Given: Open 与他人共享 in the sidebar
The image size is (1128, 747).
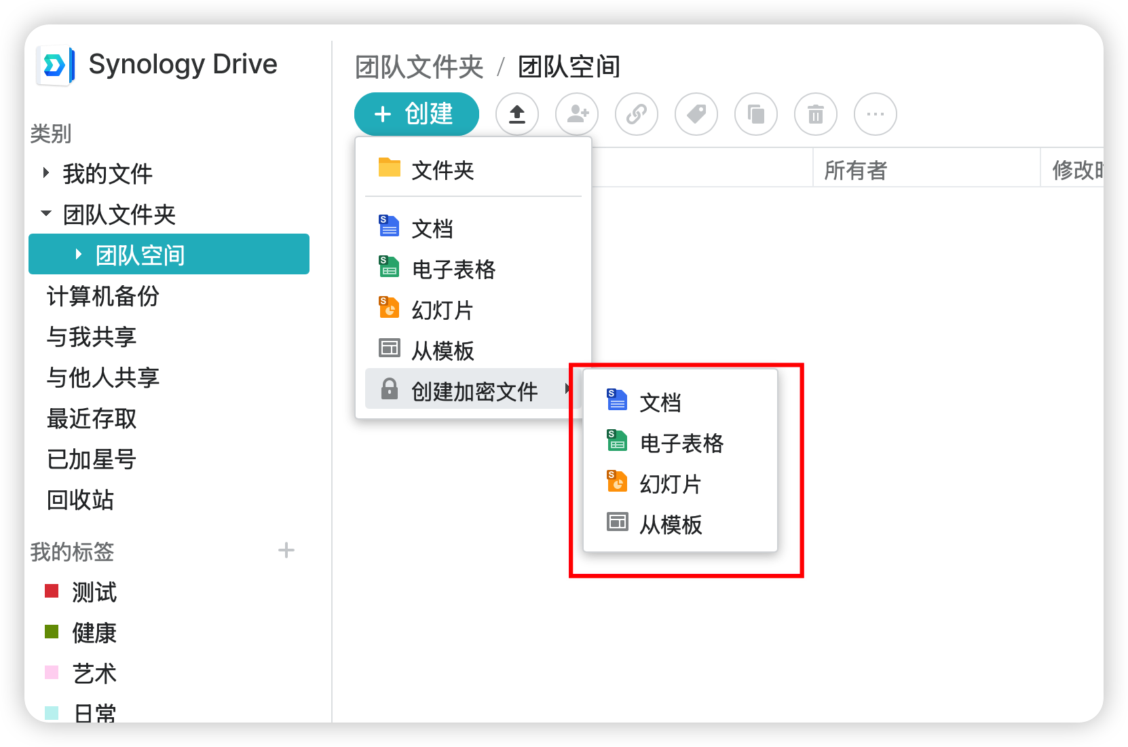Looking at the screenshot, I should 102,378.
